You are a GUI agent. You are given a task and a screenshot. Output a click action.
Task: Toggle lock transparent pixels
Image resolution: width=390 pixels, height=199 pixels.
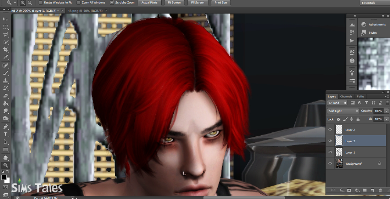[339, 119]
